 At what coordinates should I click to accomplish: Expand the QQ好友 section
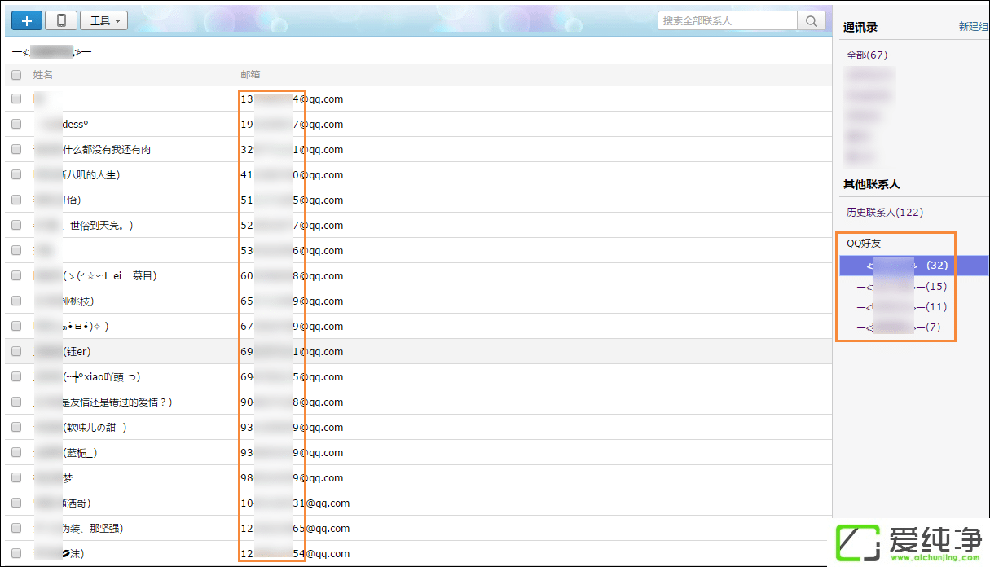tap(864, 244)
